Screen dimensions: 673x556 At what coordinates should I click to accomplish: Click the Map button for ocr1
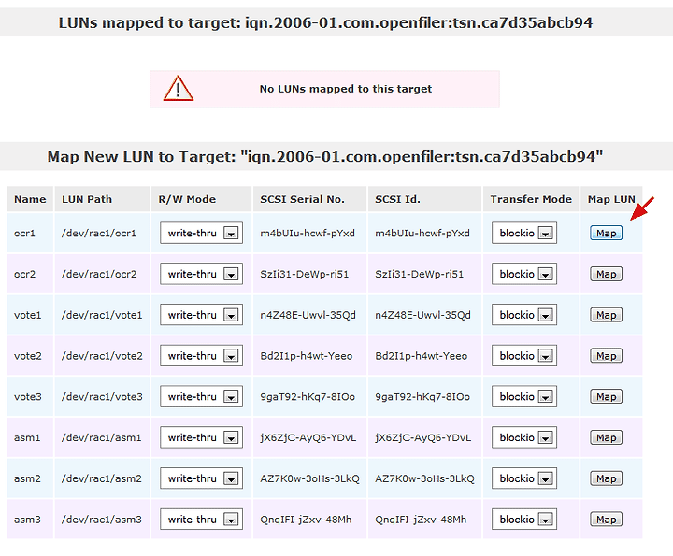coord(606,233)
